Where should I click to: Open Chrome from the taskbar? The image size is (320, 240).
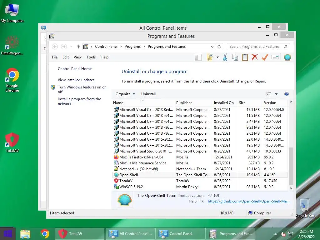click(x=45, y=234)
